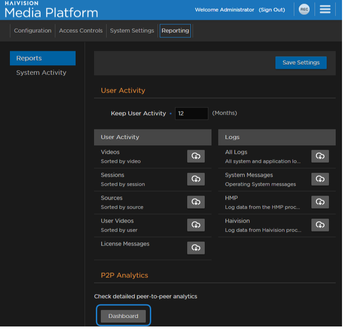Download All Logs archive
This screenshot has width=351, height=335.
click(320, 156)
